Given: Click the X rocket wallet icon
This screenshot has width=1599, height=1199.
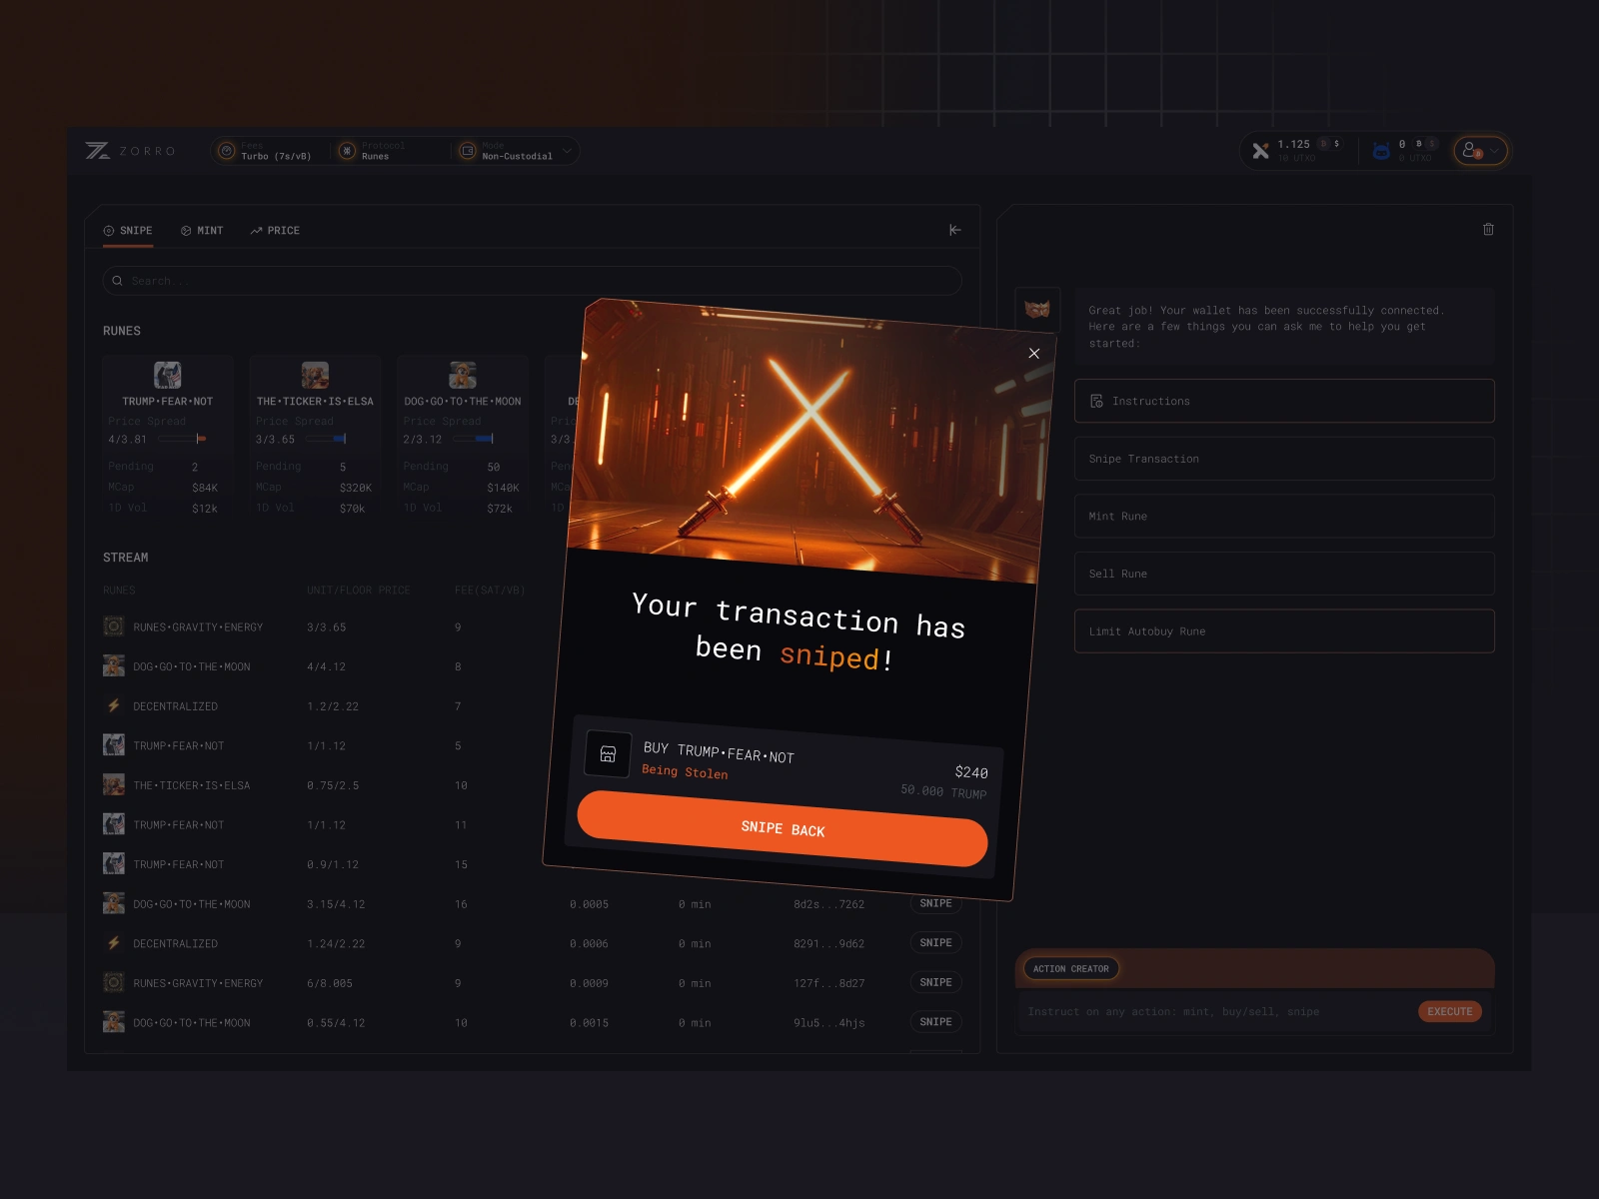Looking at the screenshot, I should click(x=1260, y=151).
